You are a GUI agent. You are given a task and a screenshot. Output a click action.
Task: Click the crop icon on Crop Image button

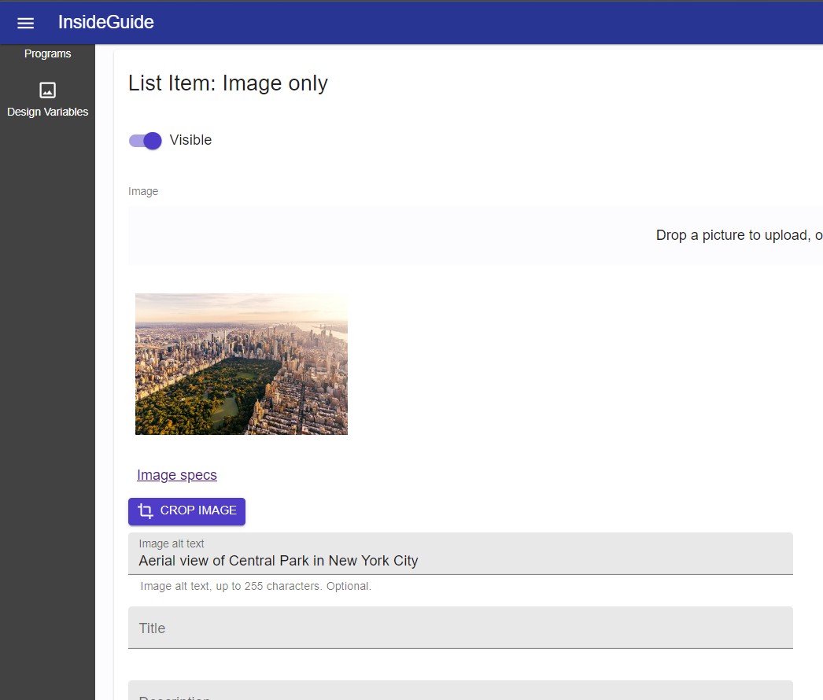tap(146, 510)
